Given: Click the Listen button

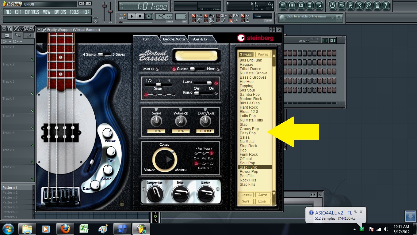Looking at the screenshot, I should click(x=246, y=195).
